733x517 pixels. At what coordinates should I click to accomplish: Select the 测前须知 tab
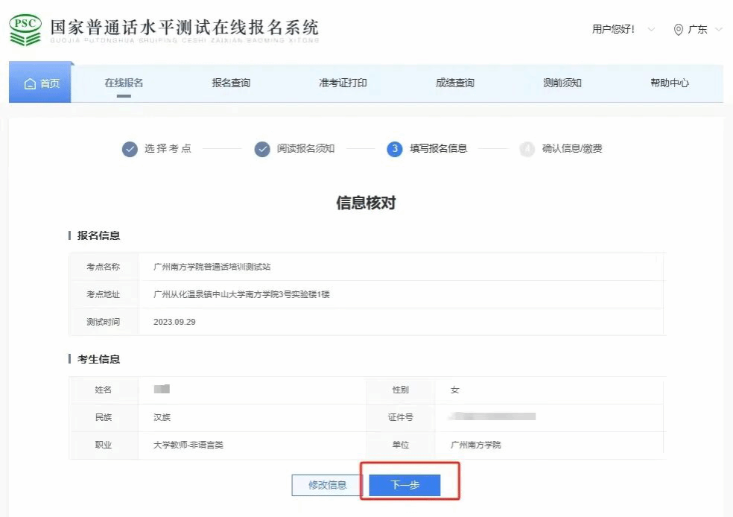pyautogui.click(x=562, y=83)
